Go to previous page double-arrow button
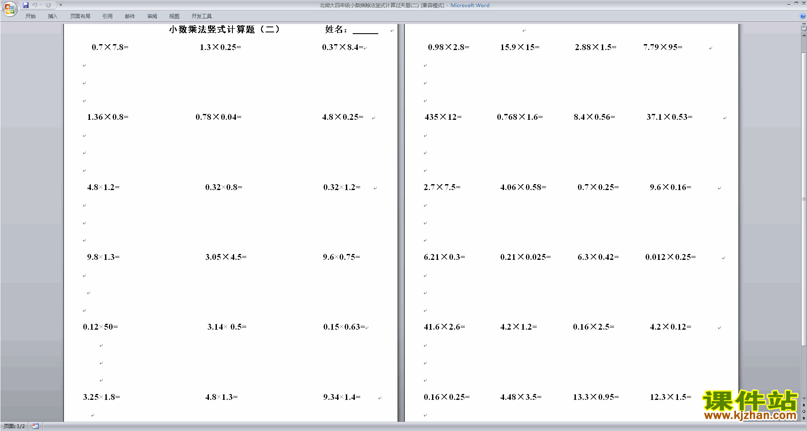This screenshot has width=807, height=431. 804,405
